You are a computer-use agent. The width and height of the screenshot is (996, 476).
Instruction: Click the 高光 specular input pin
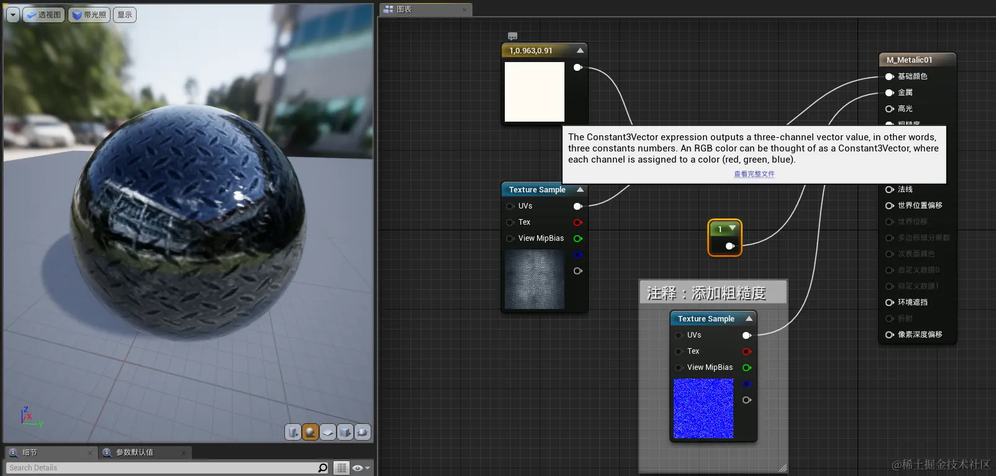(889, 109)
